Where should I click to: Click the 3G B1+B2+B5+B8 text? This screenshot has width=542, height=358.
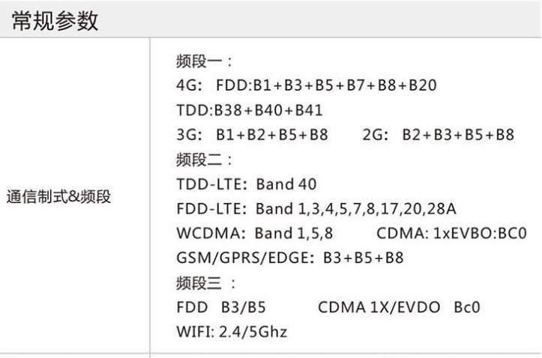252,135
